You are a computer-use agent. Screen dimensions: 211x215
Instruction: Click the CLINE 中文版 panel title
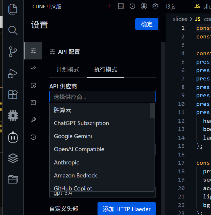(x=47, y=7)
